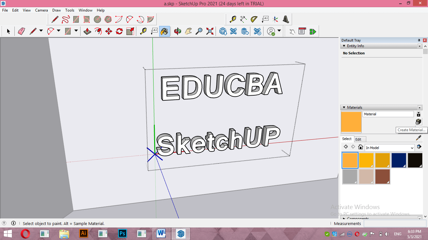Select the Move tool with four red arrows
Viewport: 428px width, 240px height.
pos(109,31)
